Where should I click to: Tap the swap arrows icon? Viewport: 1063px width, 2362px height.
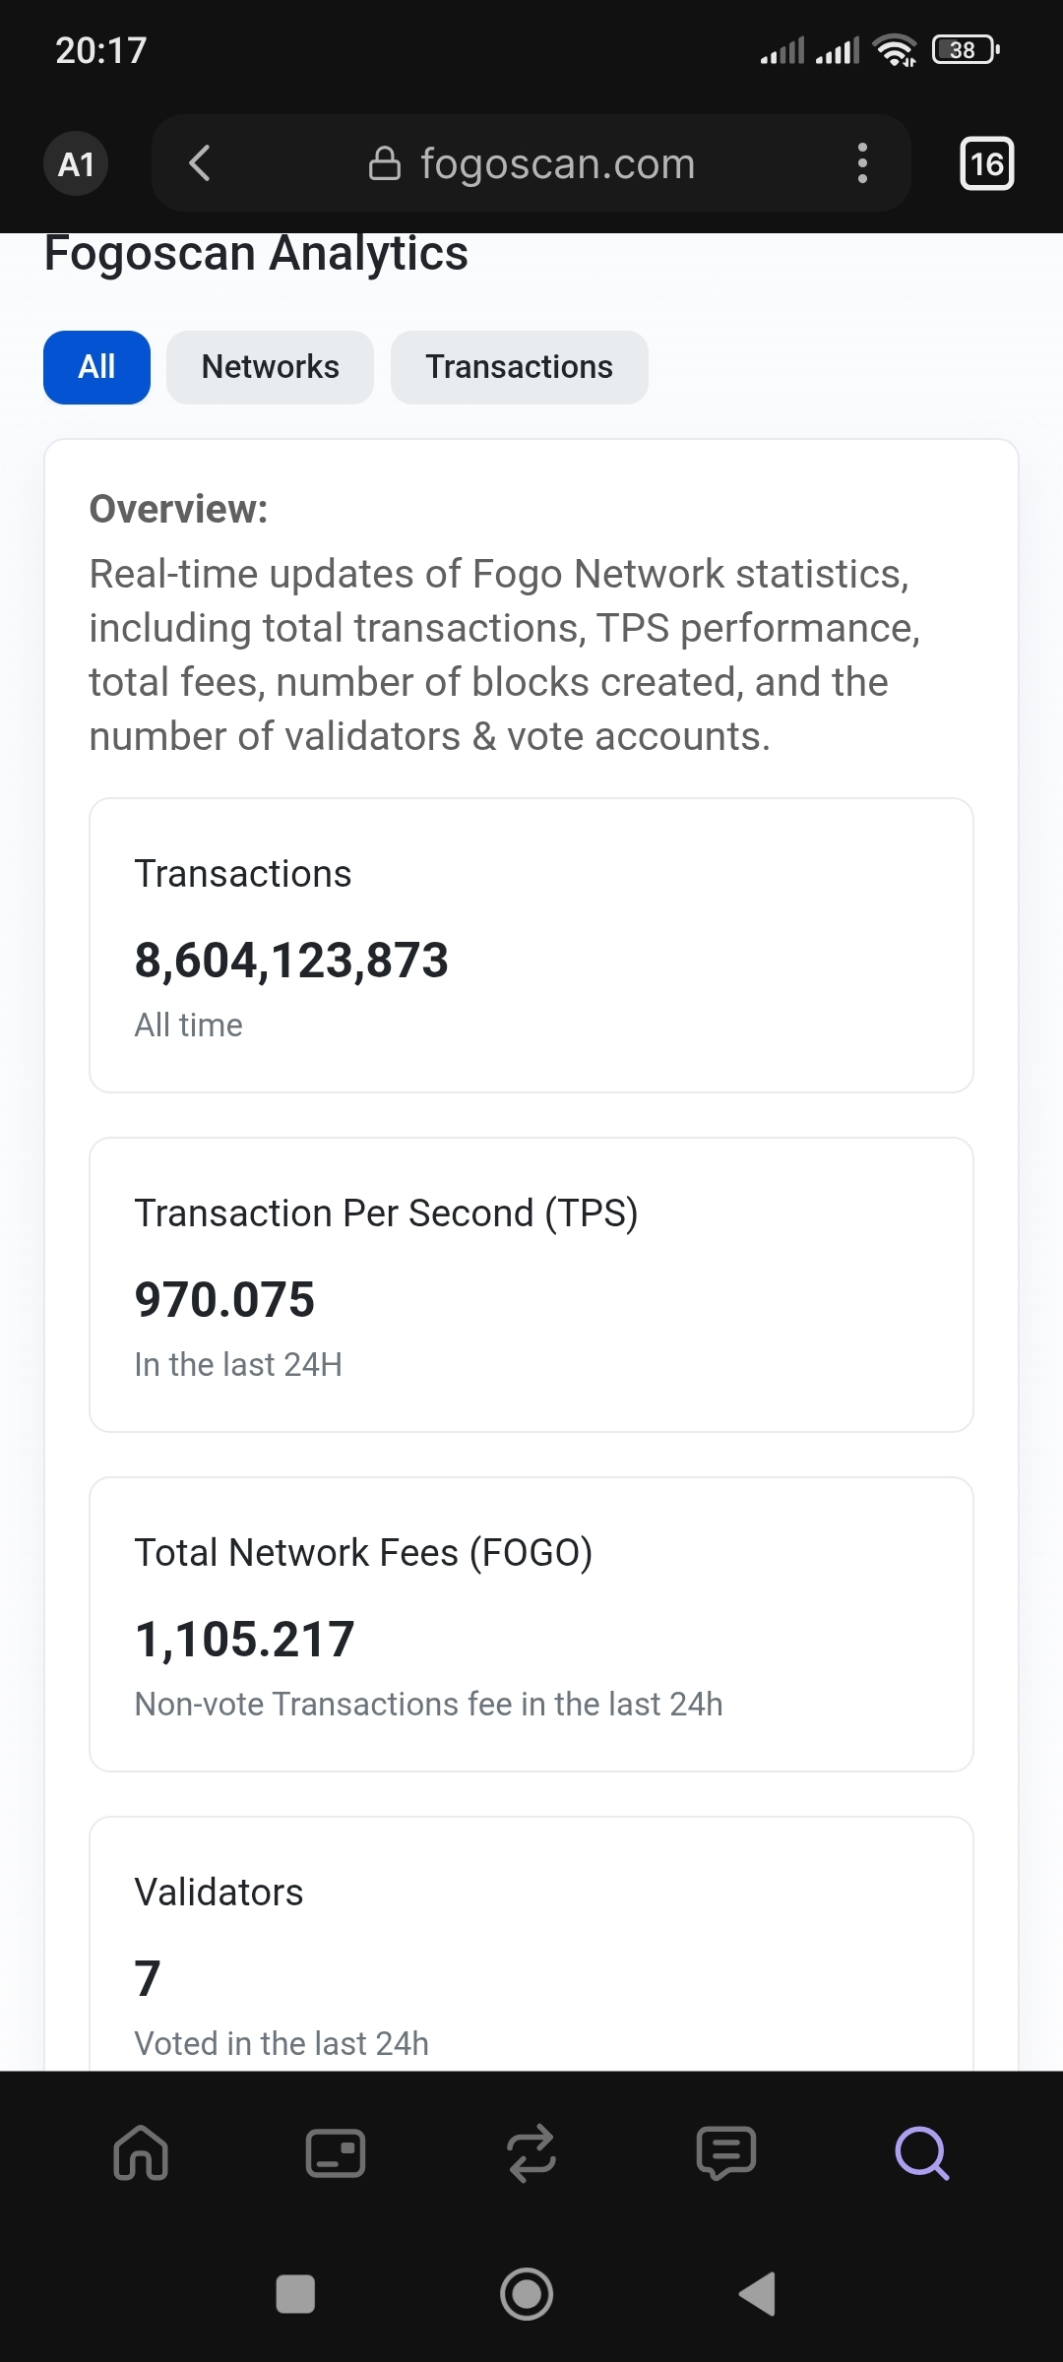pos(531,2152)
